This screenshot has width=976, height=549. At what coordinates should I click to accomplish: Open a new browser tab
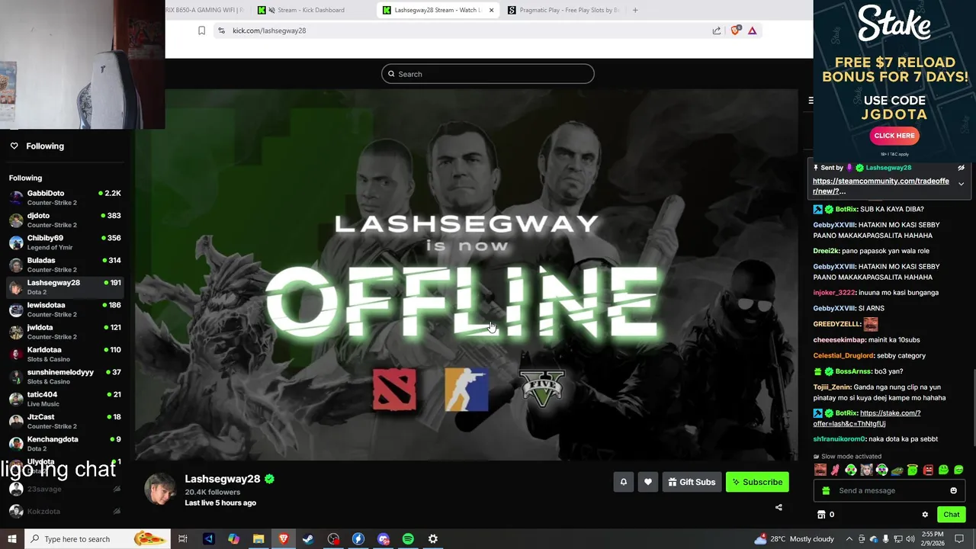coord(635,10)
